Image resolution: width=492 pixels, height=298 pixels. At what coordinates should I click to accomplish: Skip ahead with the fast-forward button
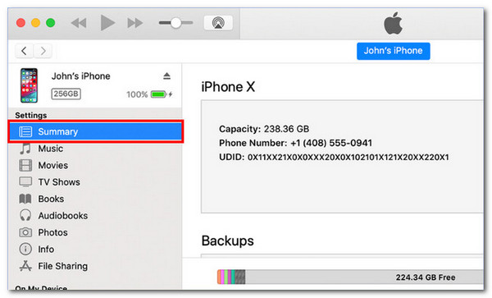click(135, 23)
